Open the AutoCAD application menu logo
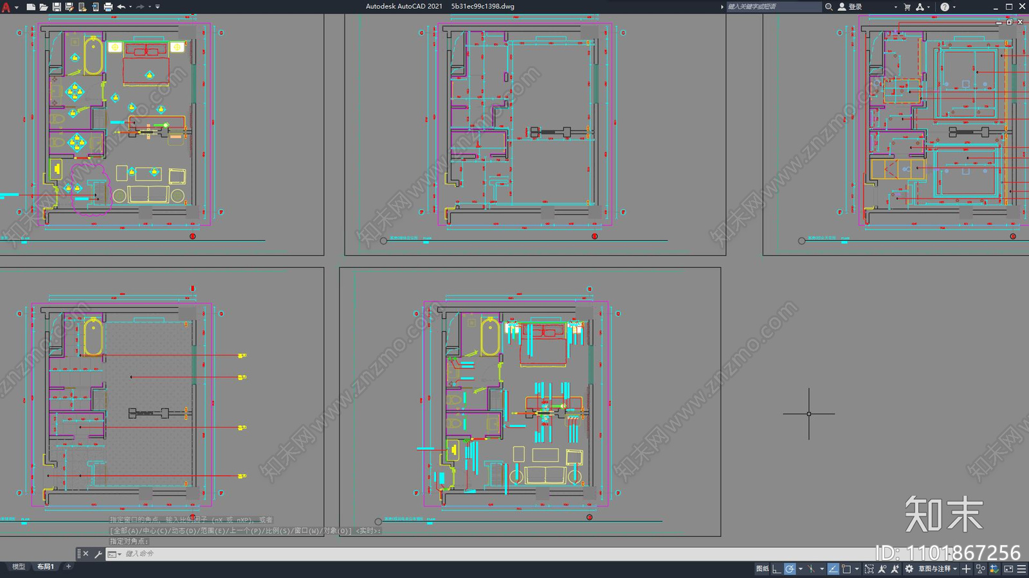The width and height of the screenshot is (1029, 578). tap(6, 7)
